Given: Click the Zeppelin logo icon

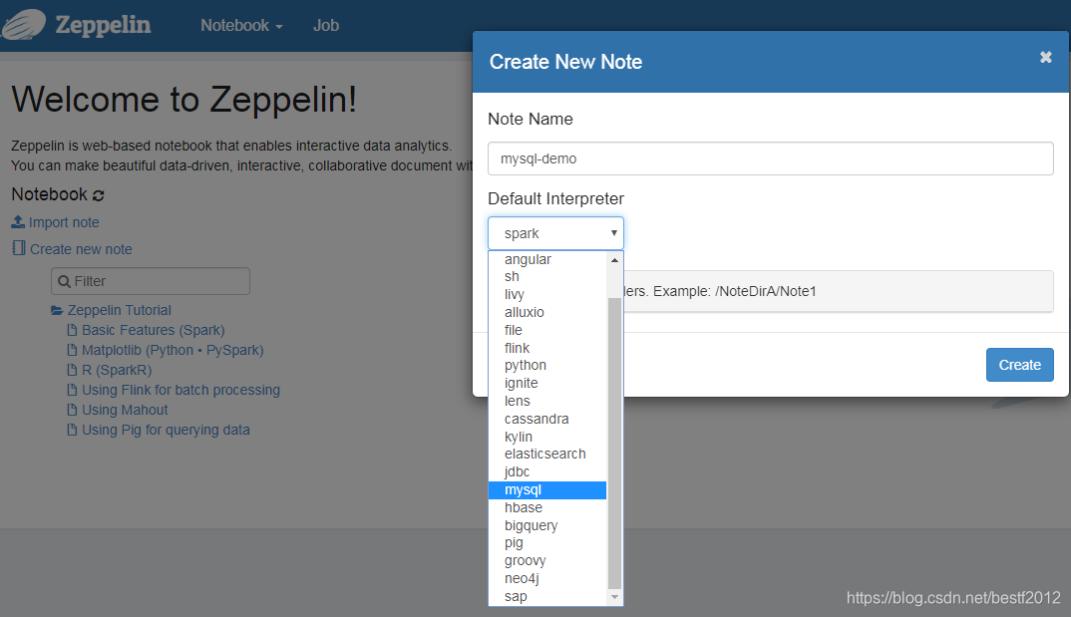Looking at the screenshot, I should pyautogui.click(x=24, y=24).
